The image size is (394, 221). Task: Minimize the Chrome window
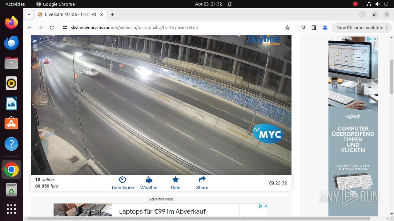(362, 14)
